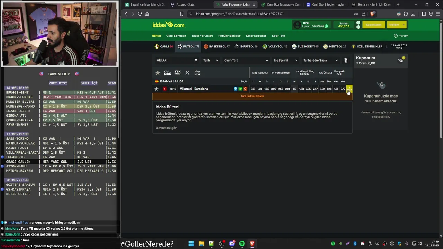Open Spotify from the taskbar

242,244
